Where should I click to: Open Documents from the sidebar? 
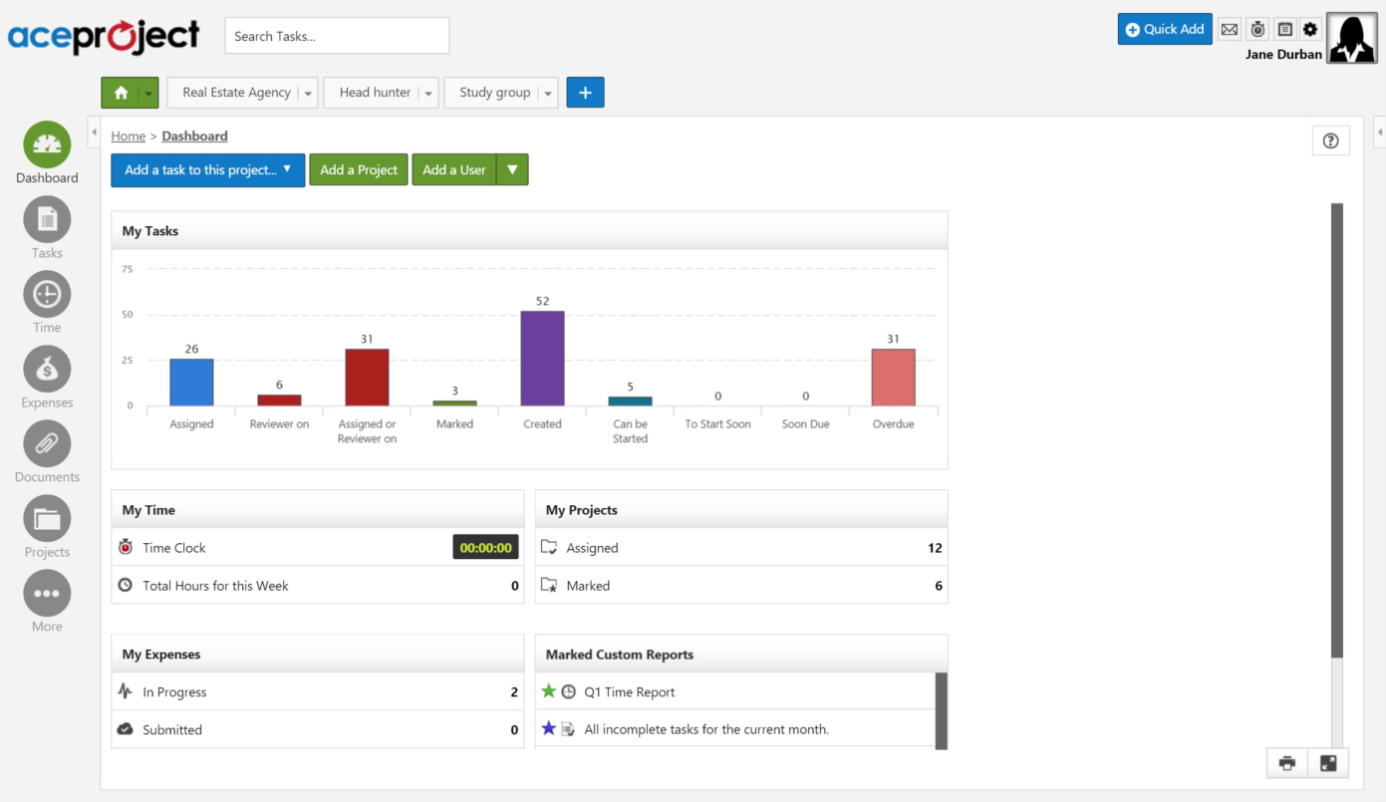[47, 444]
